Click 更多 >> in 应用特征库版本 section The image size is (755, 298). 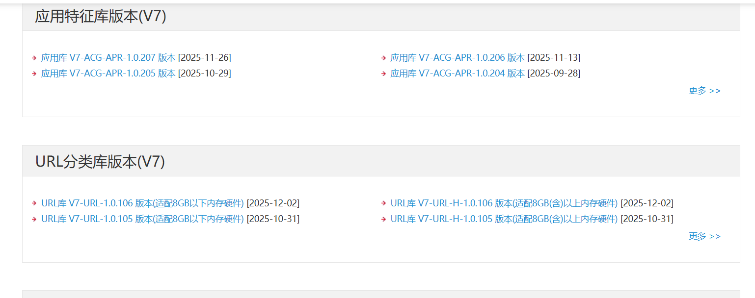(x=704, y=91)
